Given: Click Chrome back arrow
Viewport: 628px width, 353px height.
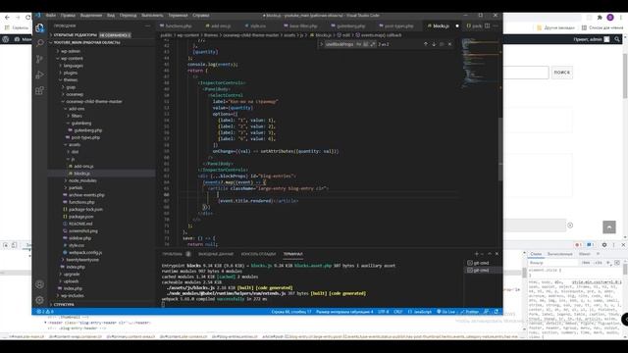Looking at the screenshot, I should coord(7,18).
